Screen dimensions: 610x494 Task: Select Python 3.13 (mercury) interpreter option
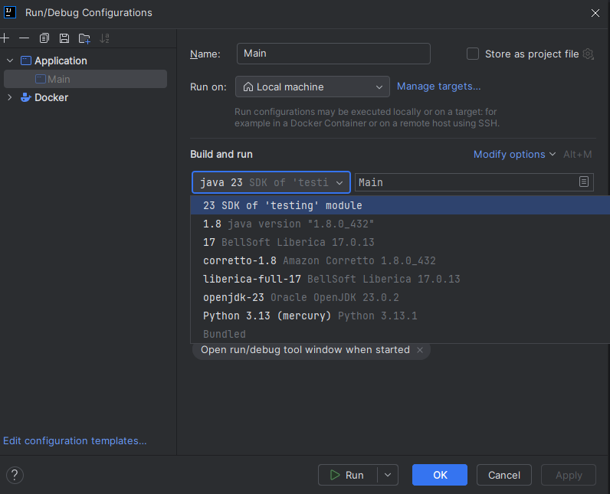point(400,316)
